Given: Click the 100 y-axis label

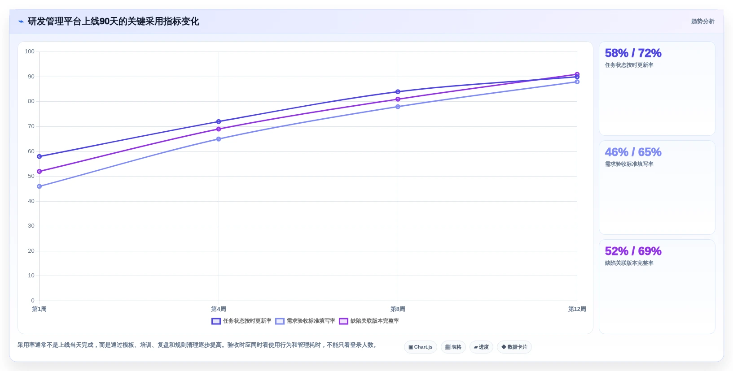Looking at the screenshot, I should click(x=30, y=52).
